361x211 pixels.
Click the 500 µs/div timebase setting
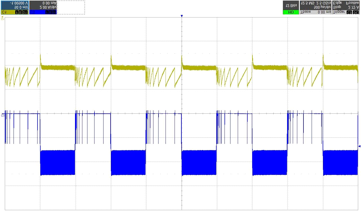[322, 7]
